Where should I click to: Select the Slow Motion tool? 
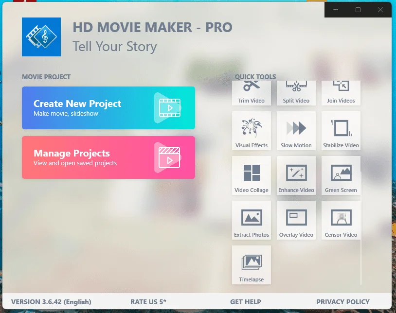[x=296, y=131]
